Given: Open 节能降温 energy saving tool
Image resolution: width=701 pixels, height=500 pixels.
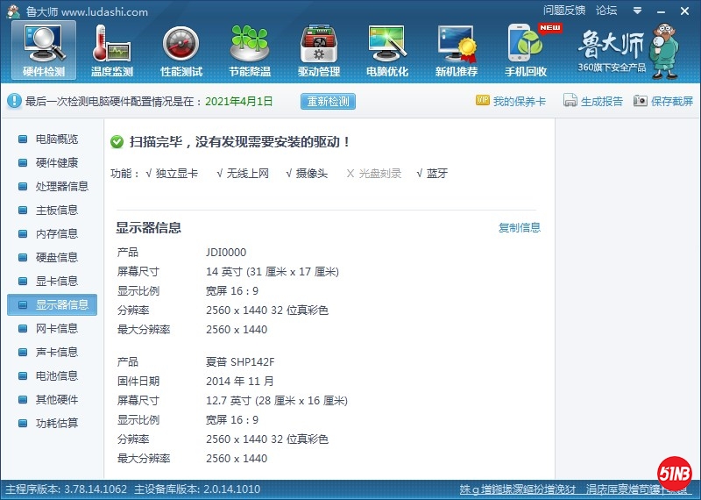Looking at the screenshot, I should 250,50.
